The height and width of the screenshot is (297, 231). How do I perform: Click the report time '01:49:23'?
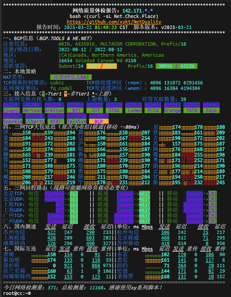tap(106, 27)
